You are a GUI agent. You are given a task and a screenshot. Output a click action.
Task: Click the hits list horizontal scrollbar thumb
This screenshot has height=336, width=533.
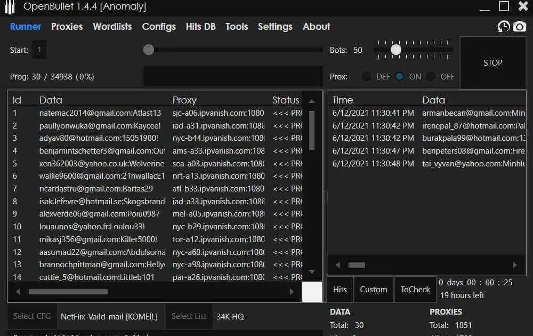357,265
